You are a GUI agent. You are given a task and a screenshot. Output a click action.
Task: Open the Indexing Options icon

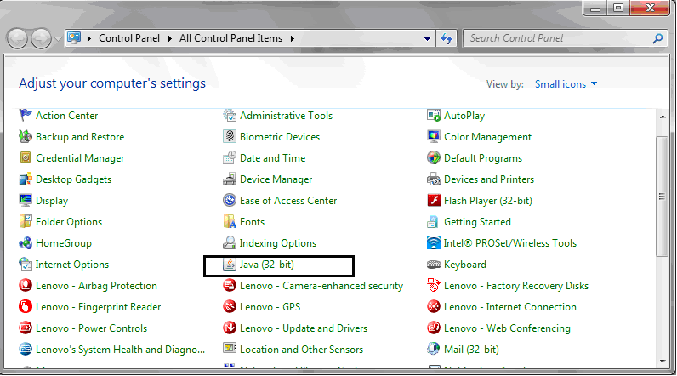230,242
